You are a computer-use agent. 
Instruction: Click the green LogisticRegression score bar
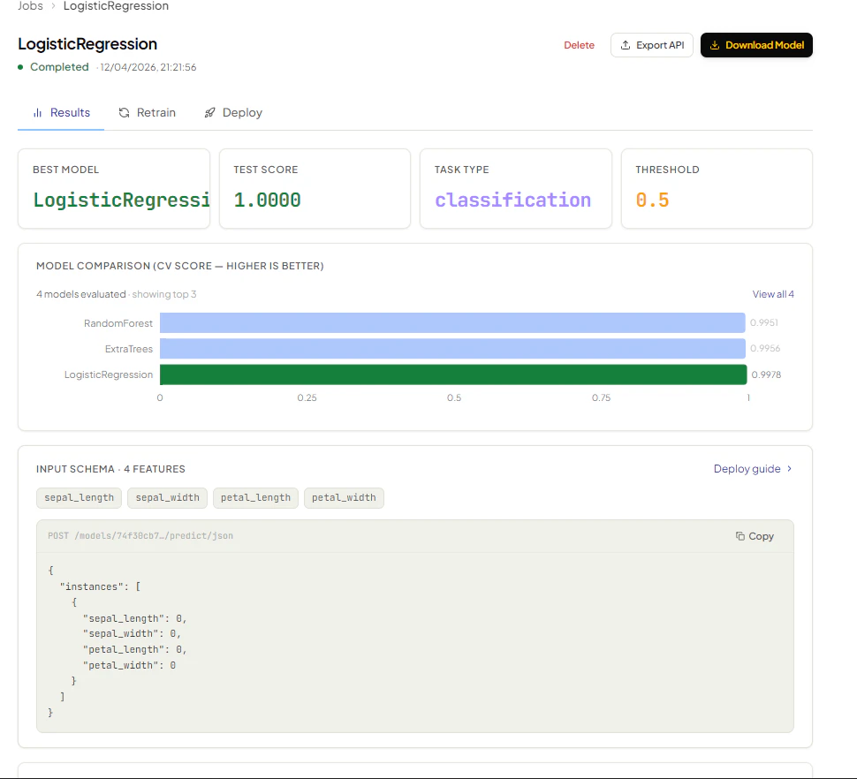(x=453, y=374)
